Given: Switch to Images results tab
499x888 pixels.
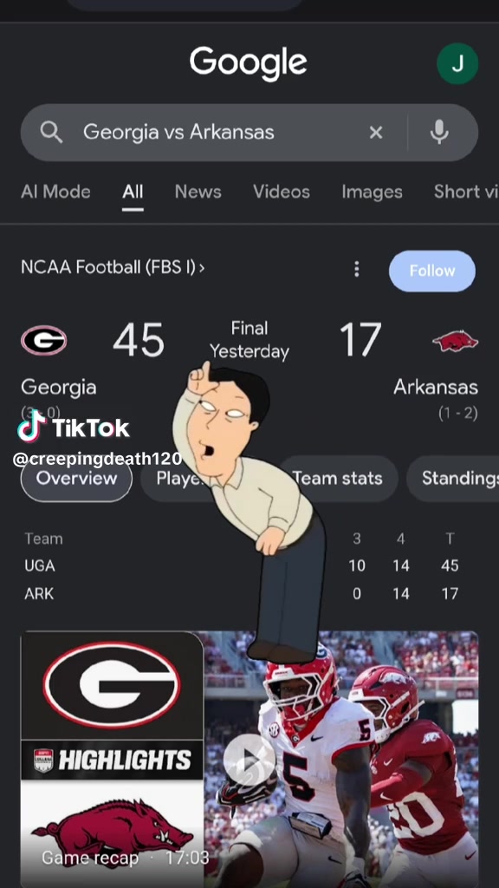Looking at the screenshot, I should [x=372, y=192].
